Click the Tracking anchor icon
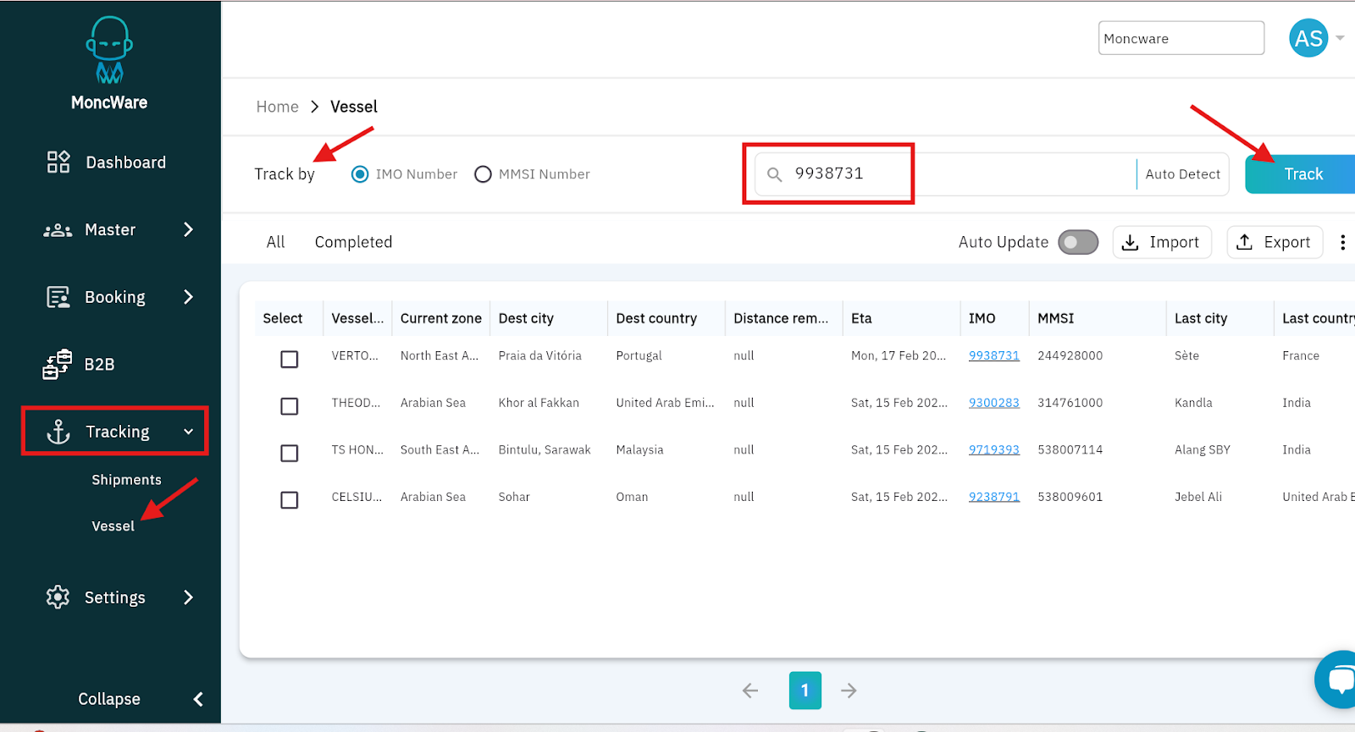Screen dimensions: 1355x732 pos(58,432)
